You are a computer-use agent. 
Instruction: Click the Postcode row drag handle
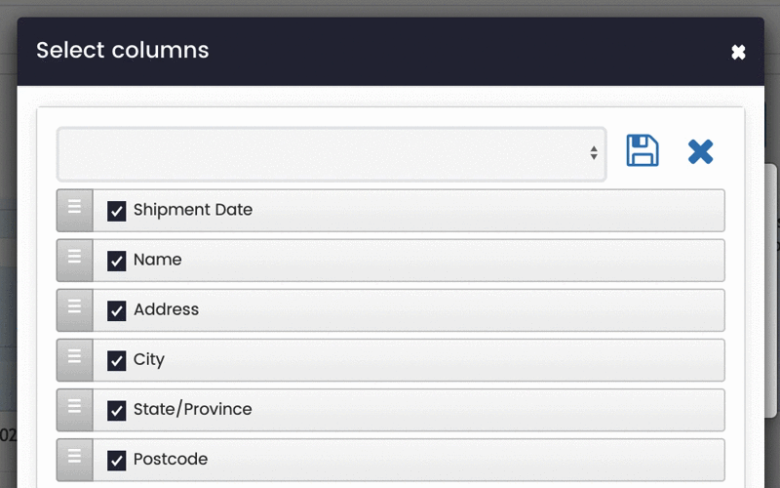pos(75,460)
